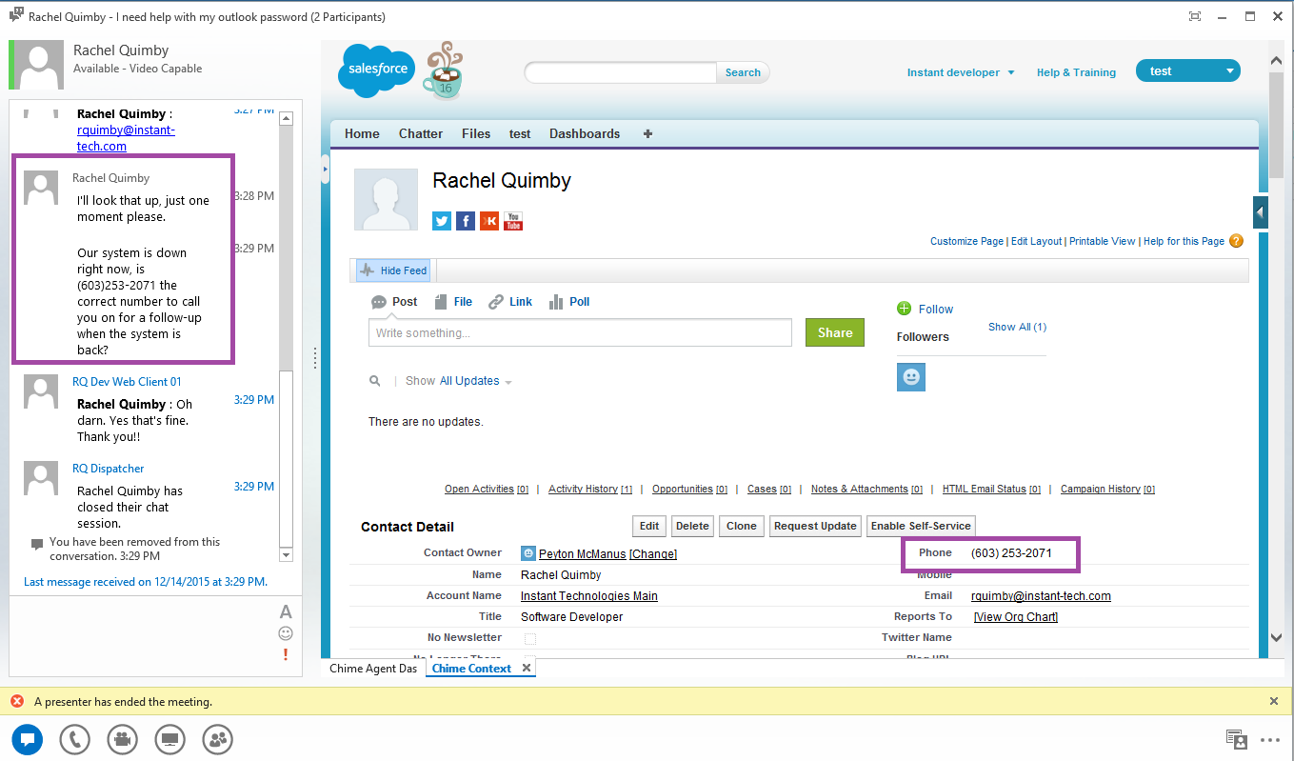
Task: Expand the collapsed sidebar arrow on the right
Action: 1260,211
